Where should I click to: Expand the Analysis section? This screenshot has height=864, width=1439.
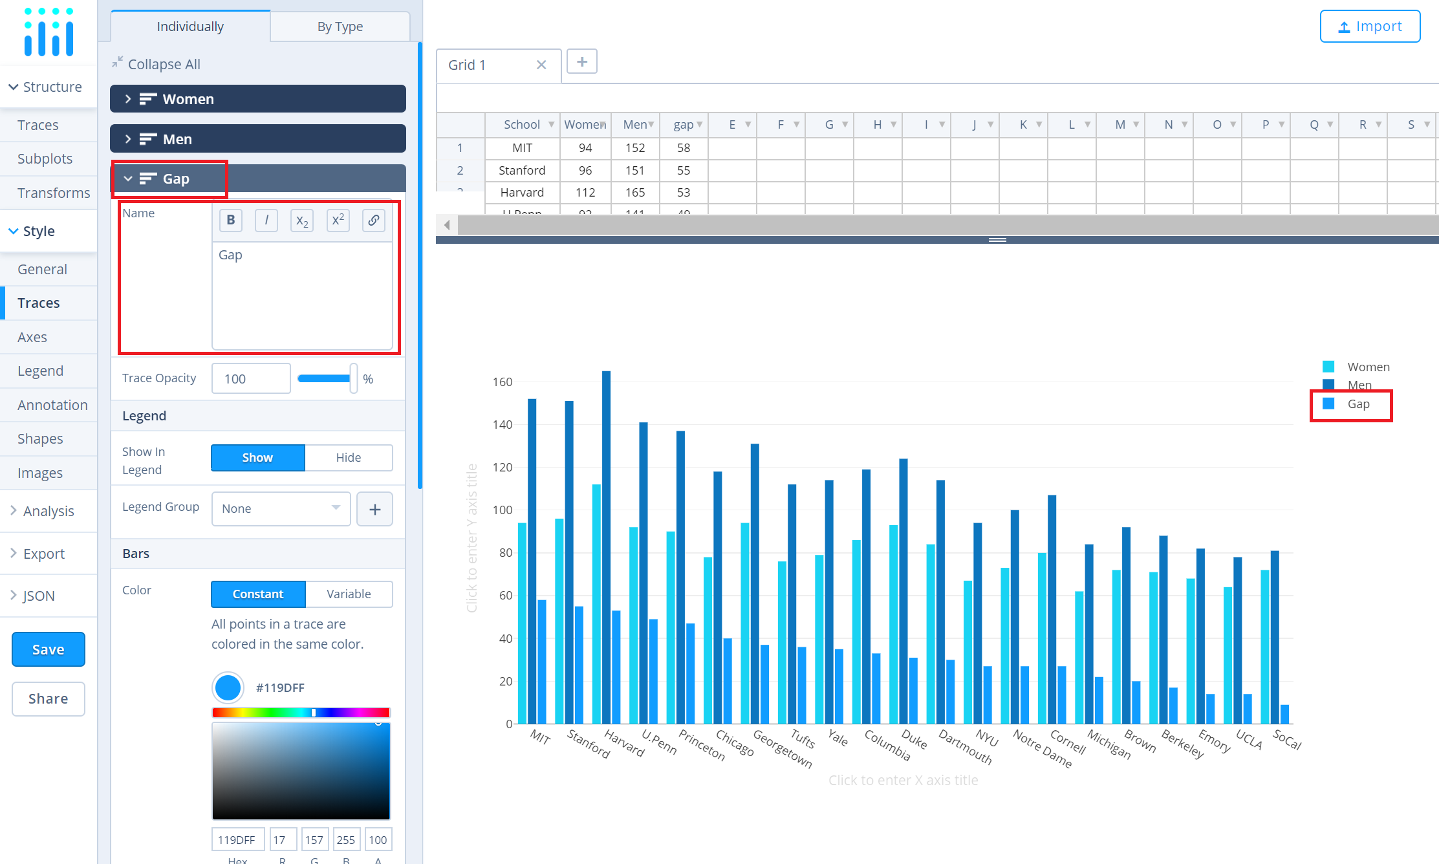[49, 511]
